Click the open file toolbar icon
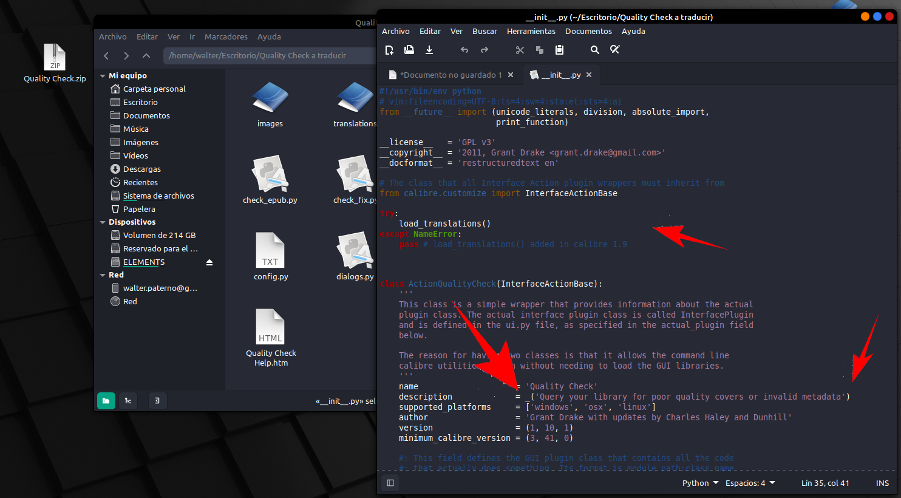Screen dimensions: 901x498 pyautogui.click(x=409, y=50)
